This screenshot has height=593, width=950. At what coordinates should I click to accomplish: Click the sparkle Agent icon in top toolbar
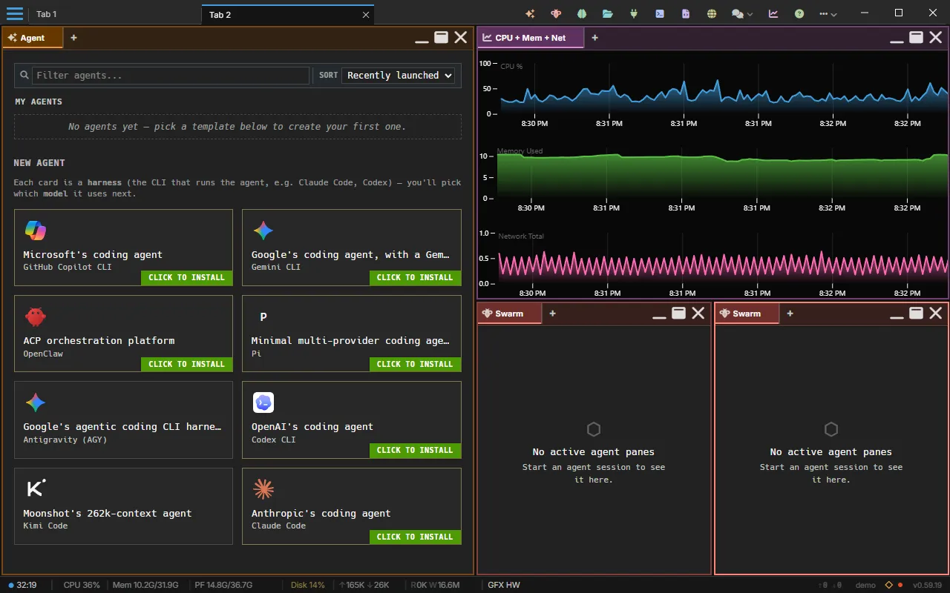[x=530, y=13]
